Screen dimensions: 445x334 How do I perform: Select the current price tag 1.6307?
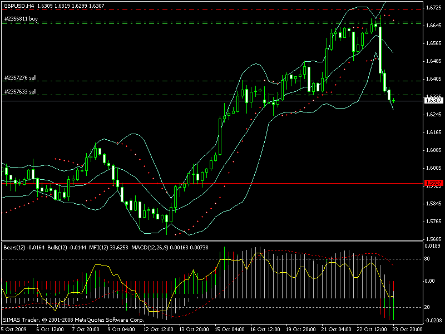432,101
